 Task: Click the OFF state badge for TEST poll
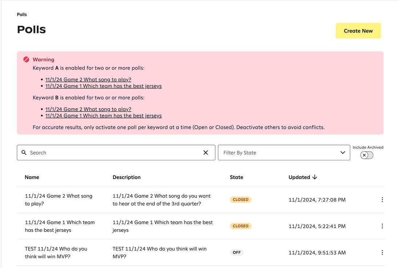pyautogui.click(x=237, y=252)
